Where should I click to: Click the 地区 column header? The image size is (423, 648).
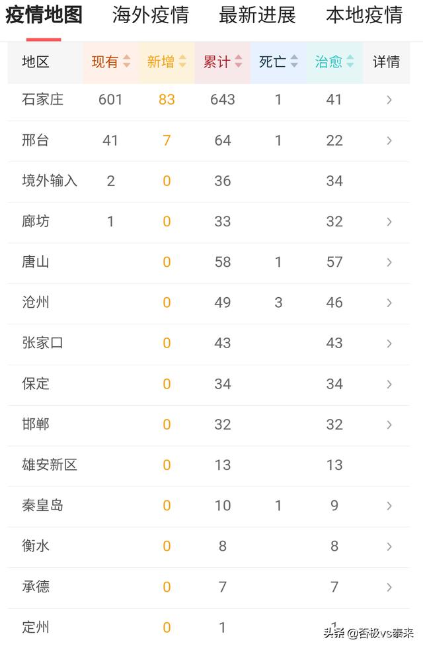click(x=36, y=62)
